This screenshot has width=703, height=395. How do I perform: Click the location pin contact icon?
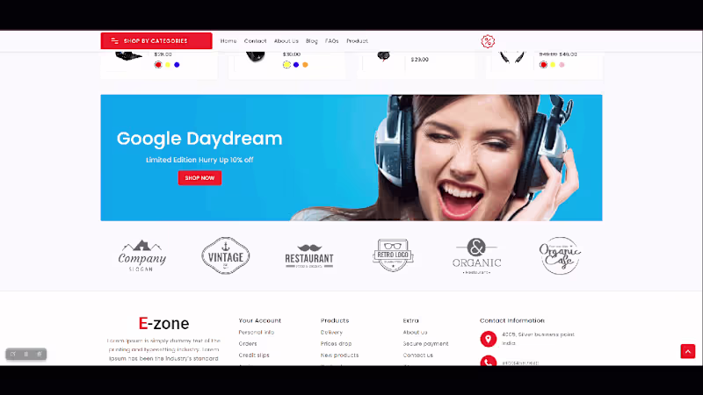489,339
